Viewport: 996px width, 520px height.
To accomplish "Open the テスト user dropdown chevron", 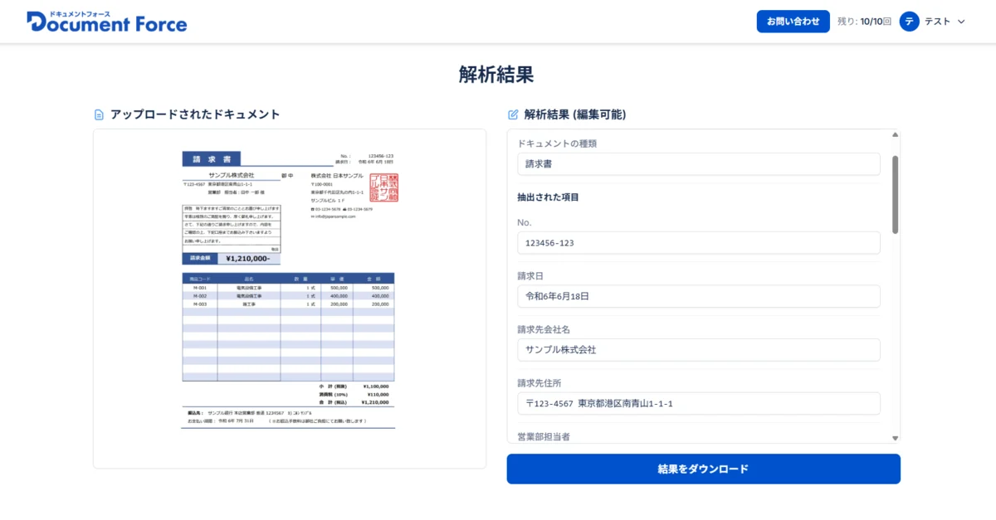I will [x=961, y=22].
